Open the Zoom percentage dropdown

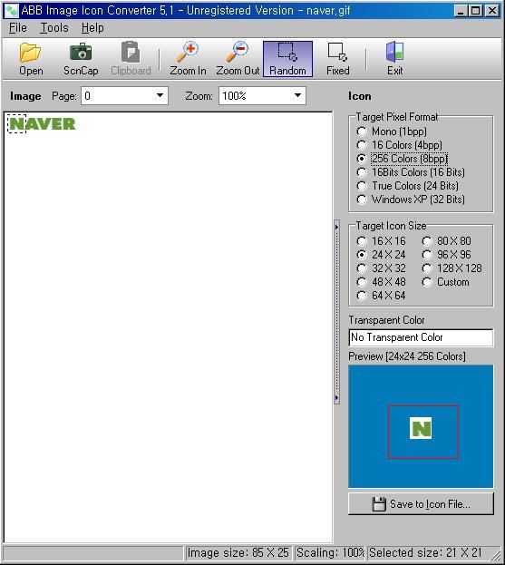(x=297, y=96)
